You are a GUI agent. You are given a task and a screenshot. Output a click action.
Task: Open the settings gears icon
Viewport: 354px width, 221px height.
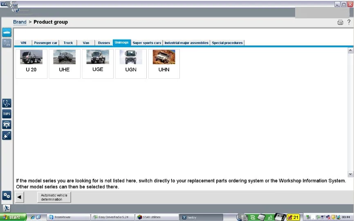[7, 195]
